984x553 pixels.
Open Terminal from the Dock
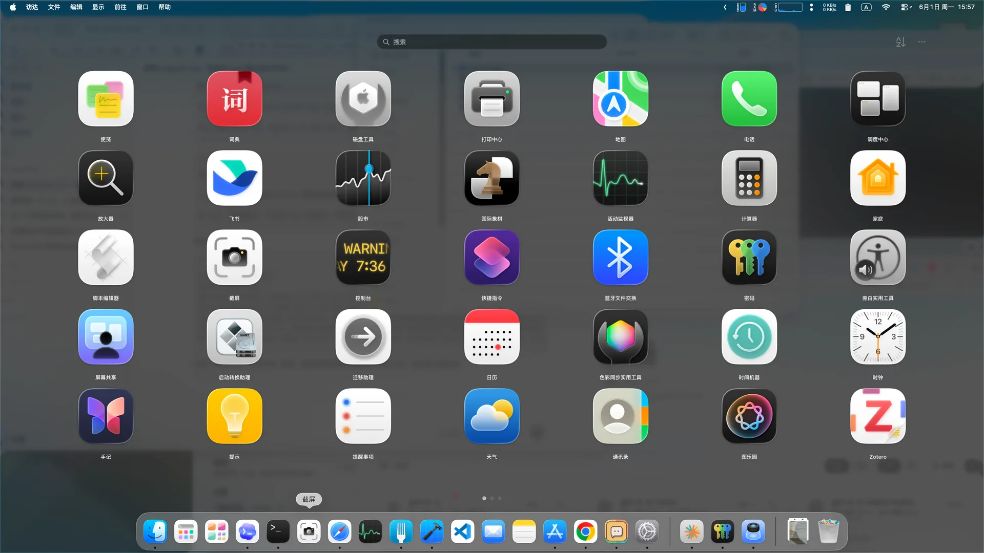click(278, 532)
